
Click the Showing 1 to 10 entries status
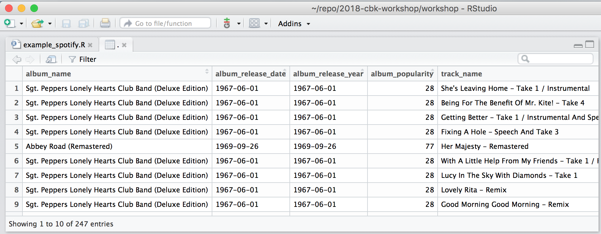(x=61, y=224)
